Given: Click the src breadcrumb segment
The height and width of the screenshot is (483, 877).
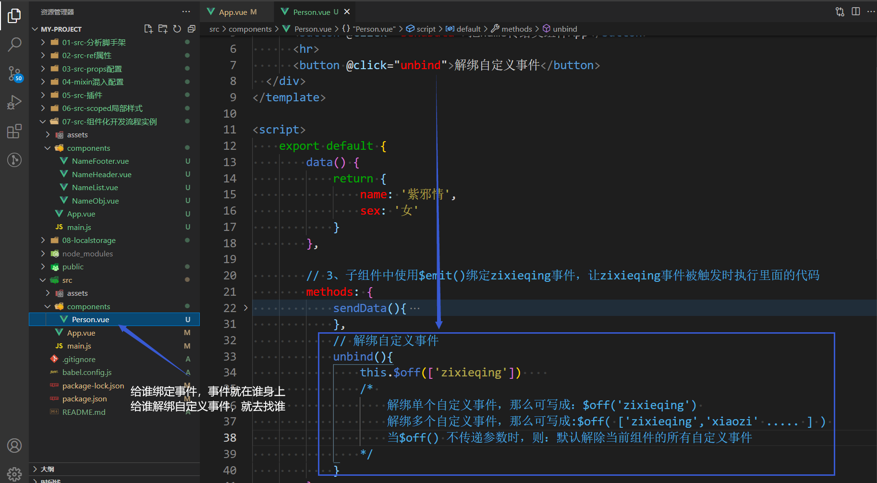Looking at the screenshot, I should click(214, 29).
